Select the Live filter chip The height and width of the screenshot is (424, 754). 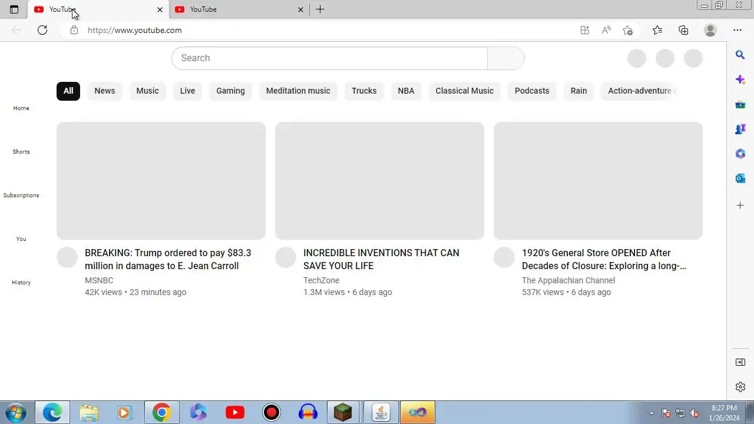click(x=187, y=91)
